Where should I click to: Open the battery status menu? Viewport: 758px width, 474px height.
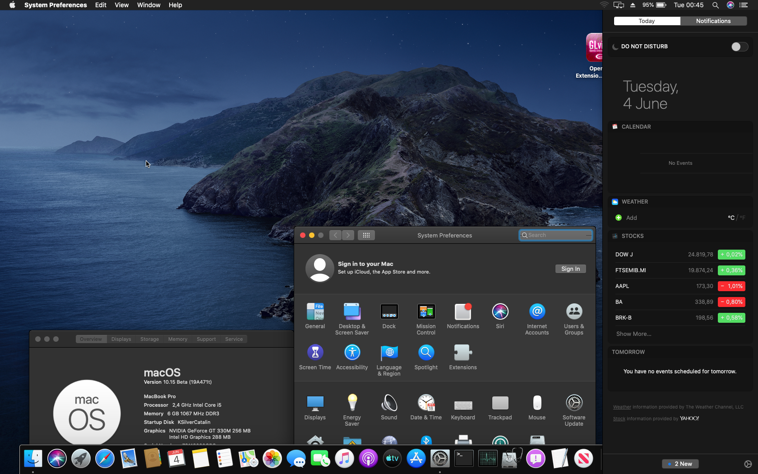click(x=655, y=5)
